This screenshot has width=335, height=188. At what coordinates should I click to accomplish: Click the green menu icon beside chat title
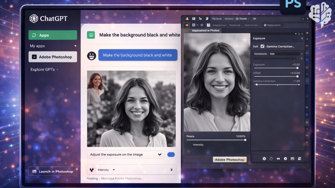click(x=91, y=35)
